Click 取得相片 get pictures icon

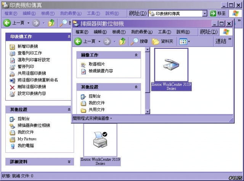point(83,64)
